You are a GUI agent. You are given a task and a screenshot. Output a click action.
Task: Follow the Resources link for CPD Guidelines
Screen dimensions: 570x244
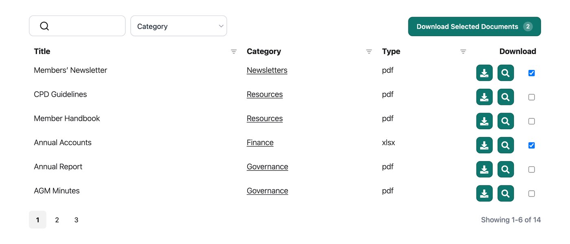pyautogui.click(x=265, y=94)
